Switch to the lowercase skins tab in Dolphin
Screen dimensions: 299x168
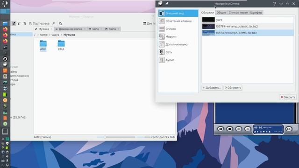pos(95,29)
